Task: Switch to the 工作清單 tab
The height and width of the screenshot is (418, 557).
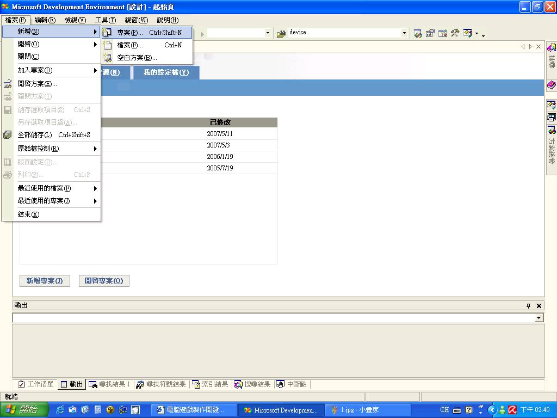Action: pyautogui.click(x=35, y=384)
